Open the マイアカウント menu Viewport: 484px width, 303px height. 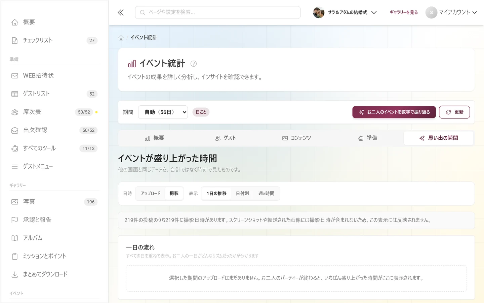451,12
